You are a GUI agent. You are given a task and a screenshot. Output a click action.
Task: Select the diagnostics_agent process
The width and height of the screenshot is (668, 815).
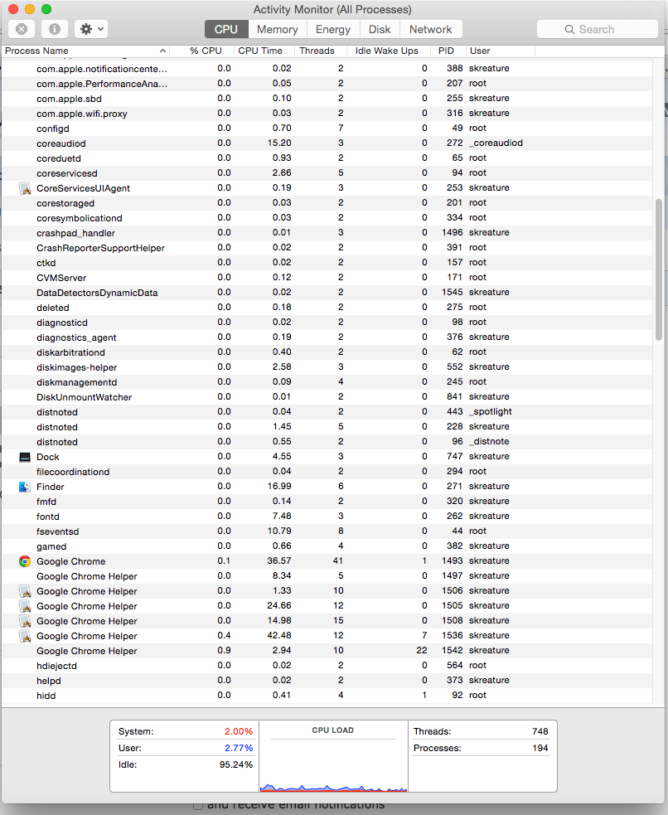[327, 337]
